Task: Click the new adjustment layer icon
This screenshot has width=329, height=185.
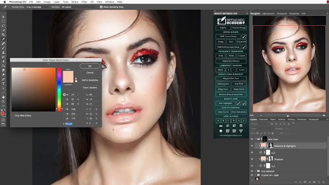Action: (x=309, y=182)
